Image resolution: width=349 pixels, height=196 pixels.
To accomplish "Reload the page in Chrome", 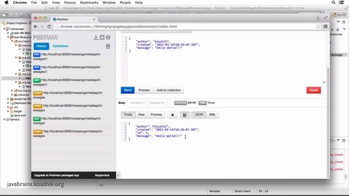I will [x=49, y=27].
